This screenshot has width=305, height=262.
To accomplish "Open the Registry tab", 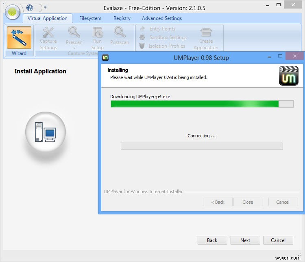I will click(x=122, y=18).
